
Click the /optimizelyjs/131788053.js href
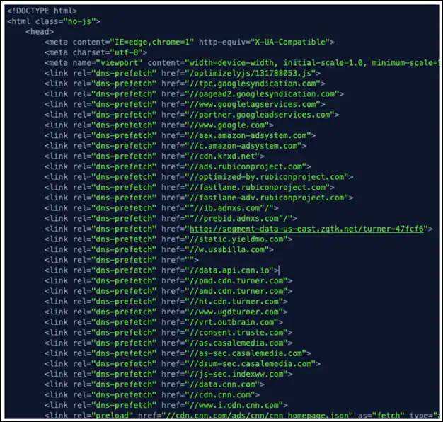tap(253, 73)
